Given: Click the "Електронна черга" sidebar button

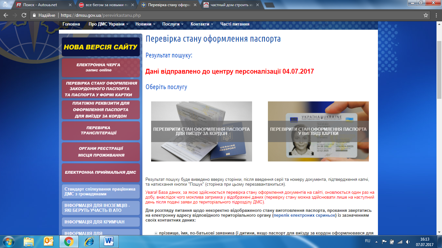Looking at the screenshot, I should click(101, 67).
